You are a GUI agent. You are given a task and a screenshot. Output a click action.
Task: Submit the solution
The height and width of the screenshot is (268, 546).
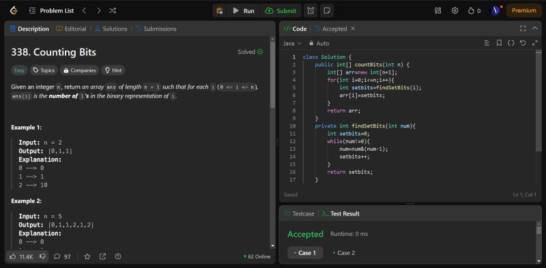coord(281,11)
